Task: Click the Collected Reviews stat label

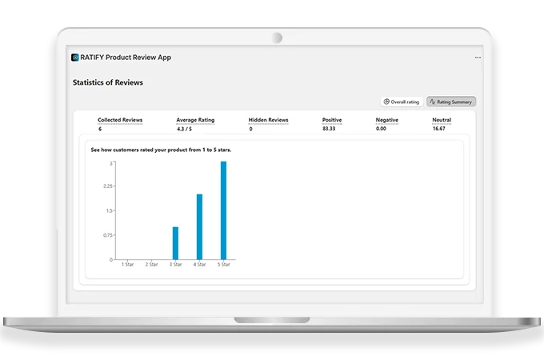Action: [120, 120]
